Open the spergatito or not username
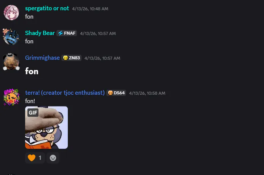This screenshot has height=175, width=264. 47,8
